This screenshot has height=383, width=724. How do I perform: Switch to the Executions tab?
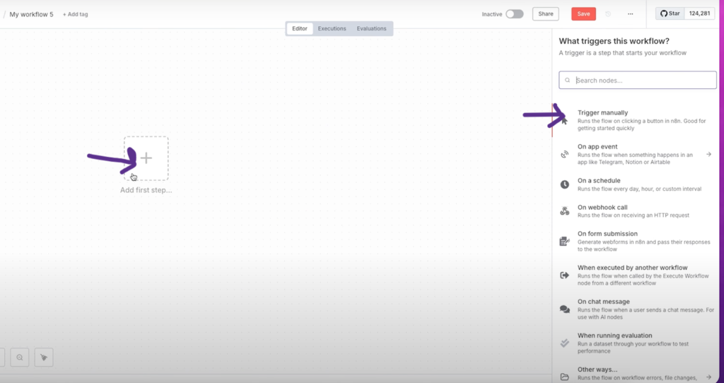click(x=332, y=28)
